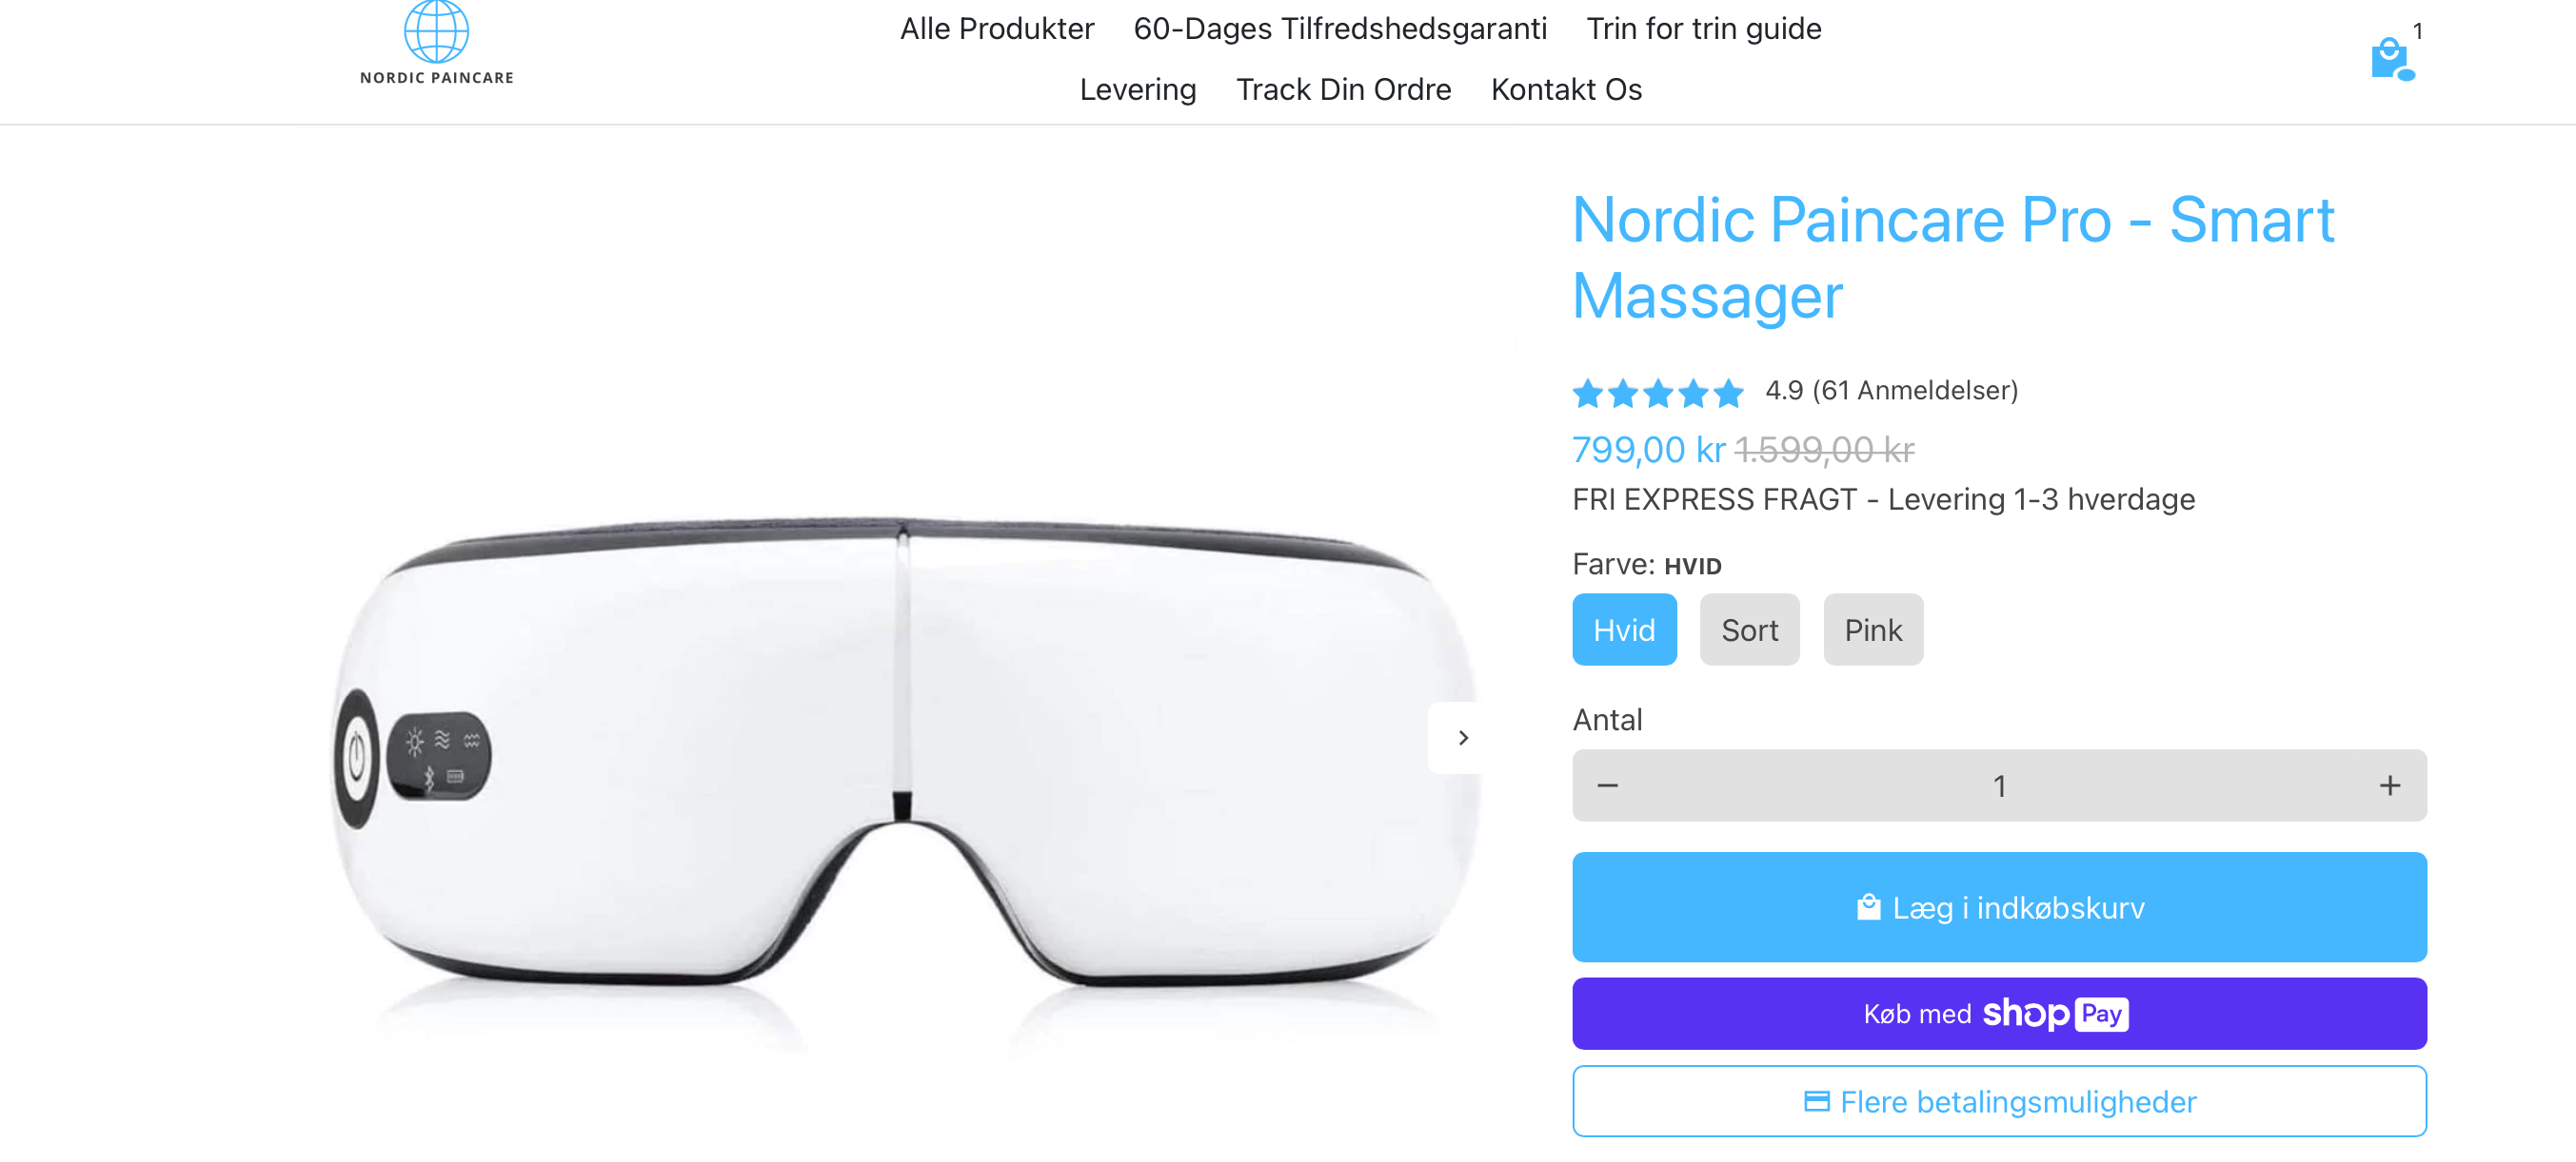Decrease quantity with the minus icon
The width and height of the screenshot is (2576, 1162).
pyautogui.click(x=1607, y=785)
